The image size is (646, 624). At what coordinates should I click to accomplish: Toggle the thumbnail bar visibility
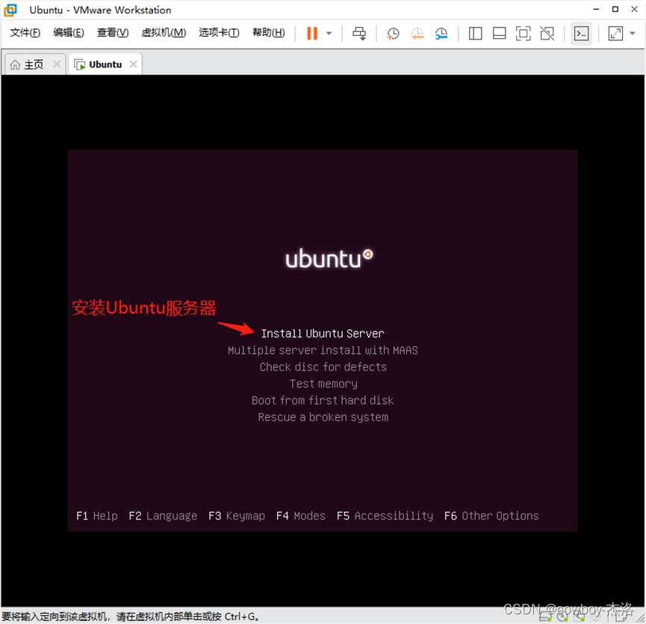click(499, 33)
